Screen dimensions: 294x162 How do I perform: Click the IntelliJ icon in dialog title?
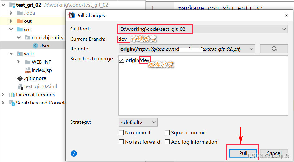(x=72, y=15)
